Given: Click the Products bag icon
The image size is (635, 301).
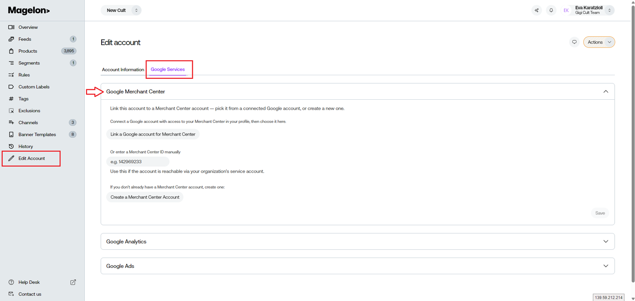Looking at the screenshot, I should pos(11,51).
